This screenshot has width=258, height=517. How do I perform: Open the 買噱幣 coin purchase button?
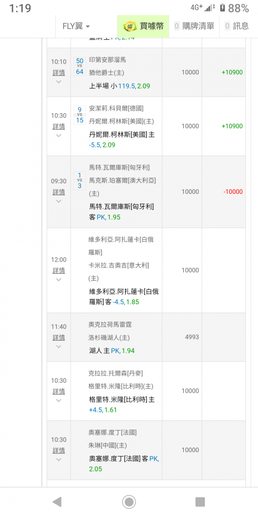point(143,26)
